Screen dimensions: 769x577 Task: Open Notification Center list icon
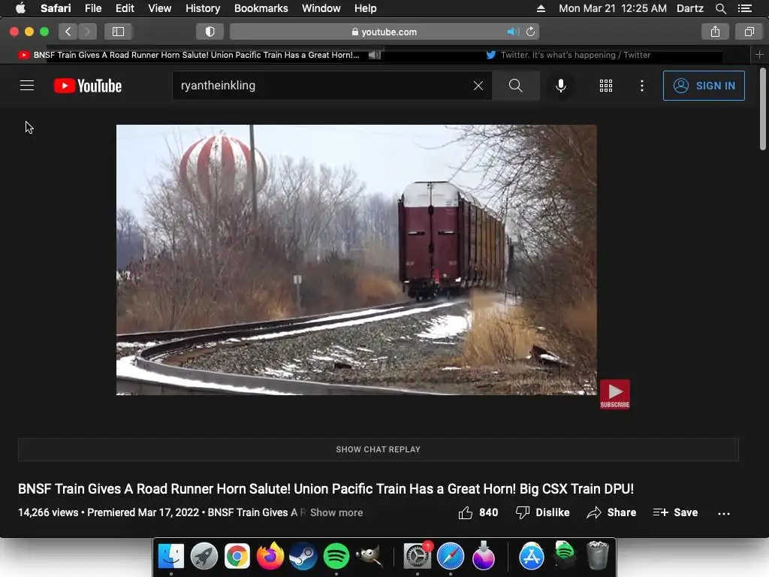(745, 8)
